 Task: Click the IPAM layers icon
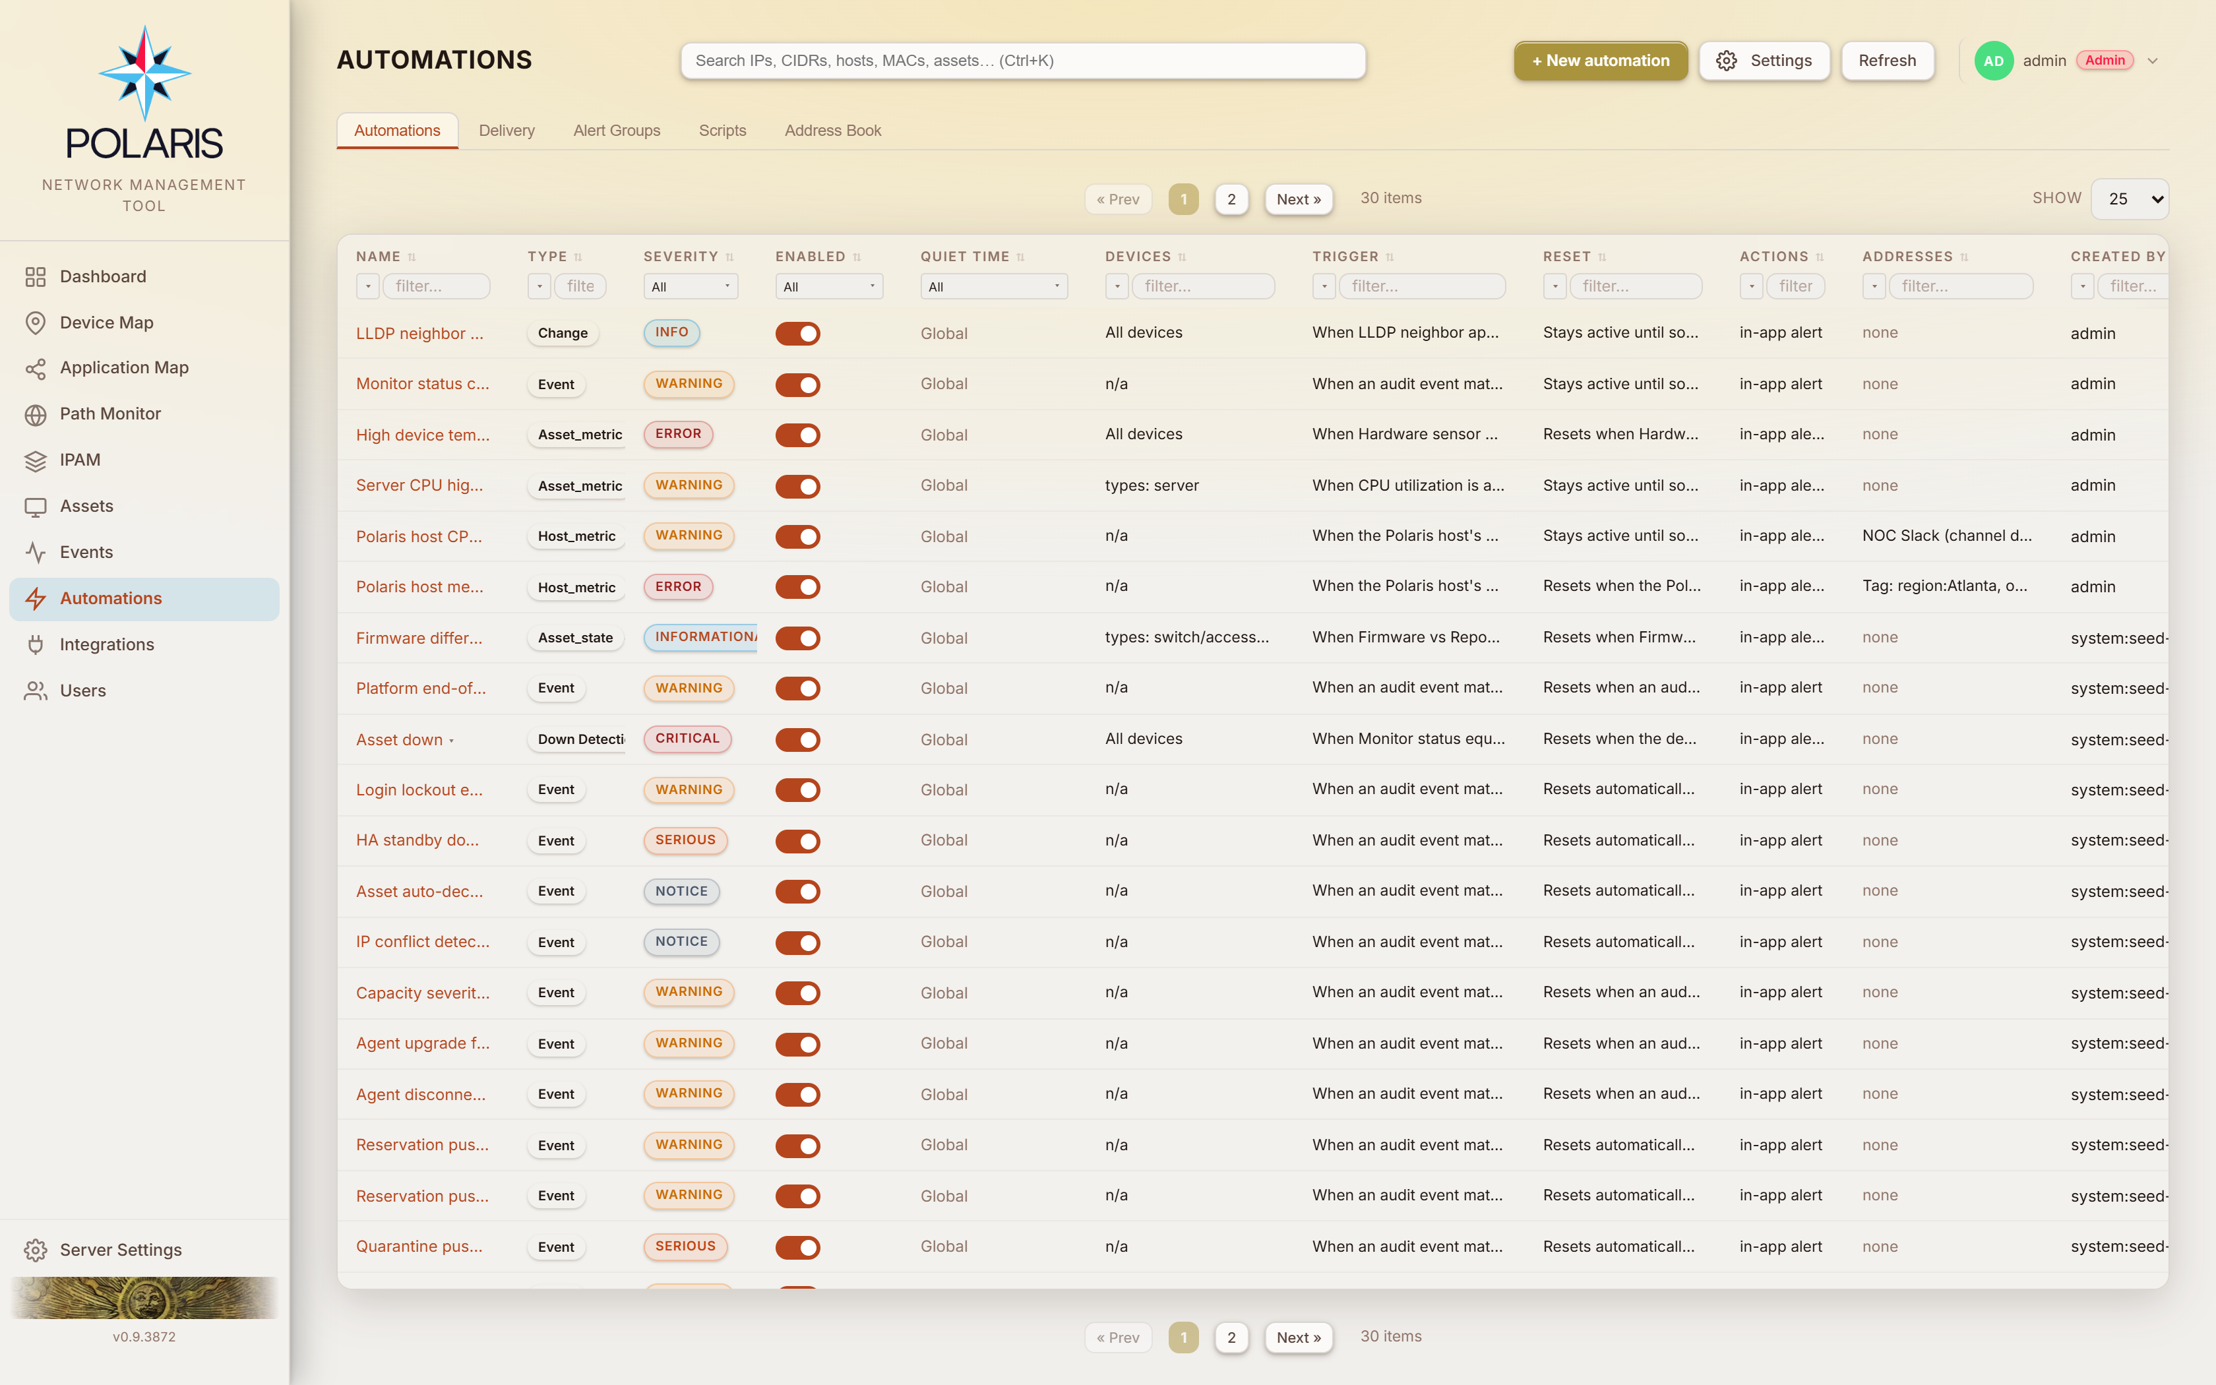(x=36, y=460)
